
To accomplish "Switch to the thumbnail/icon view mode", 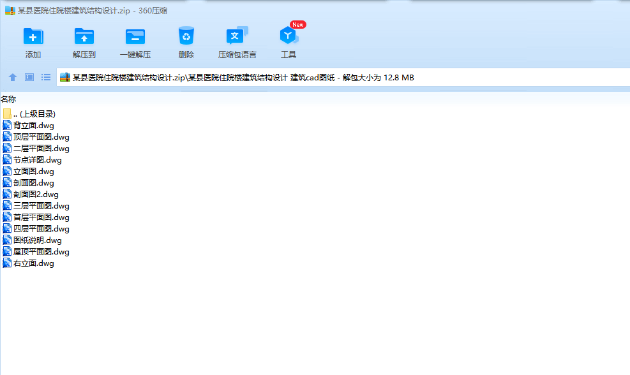I will coord(29,77).
